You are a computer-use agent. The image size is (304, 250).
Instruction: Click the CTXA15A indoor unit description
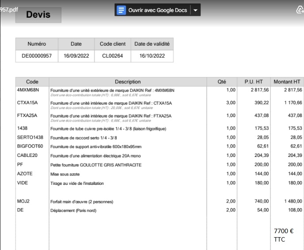pos(111,103)
